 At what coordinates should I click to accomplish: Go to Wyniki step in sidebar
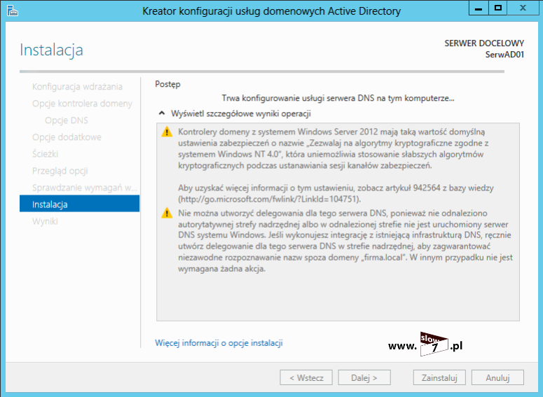click(x=45, y=221)
